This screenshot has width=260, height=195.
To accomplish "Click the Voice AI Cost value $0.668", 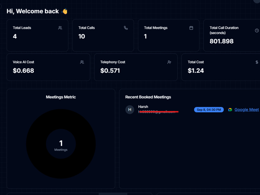I will [23, 71].
